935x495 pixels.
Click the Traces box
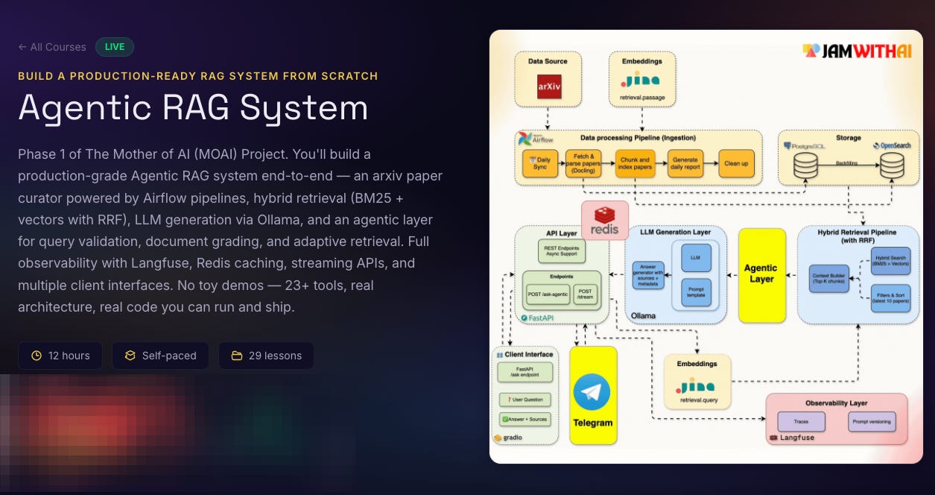(x=801, y=421)
